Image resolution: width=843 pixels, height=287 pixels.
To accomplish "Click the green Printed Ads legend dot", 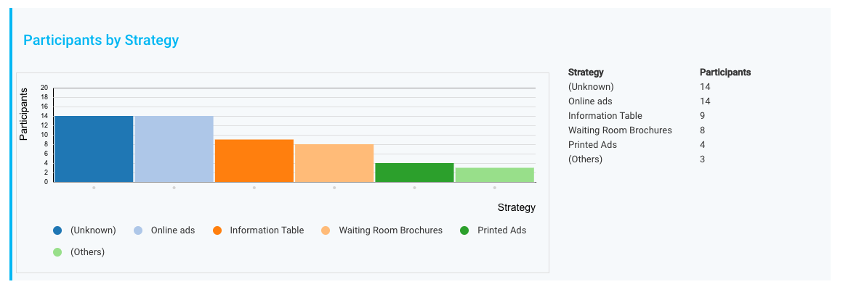I will [x=464, y=230].
